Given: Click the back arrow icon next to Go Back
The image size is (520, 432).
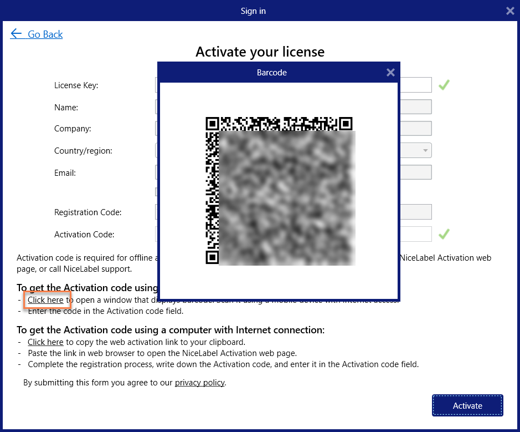Looking at the screenshot, I should (x=16, y=34).
